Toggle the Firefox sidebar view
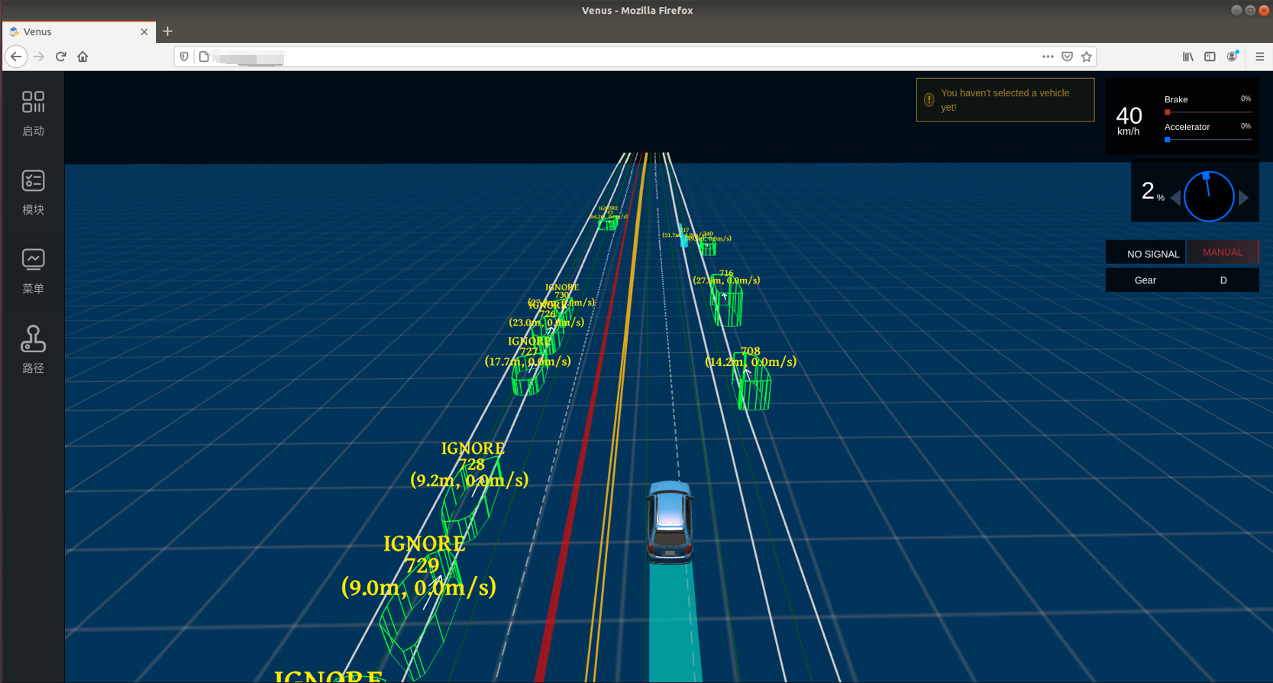 1210,57
